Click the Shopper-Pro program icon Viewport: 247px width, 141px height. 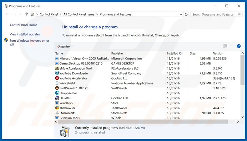(x=57, y=93)
